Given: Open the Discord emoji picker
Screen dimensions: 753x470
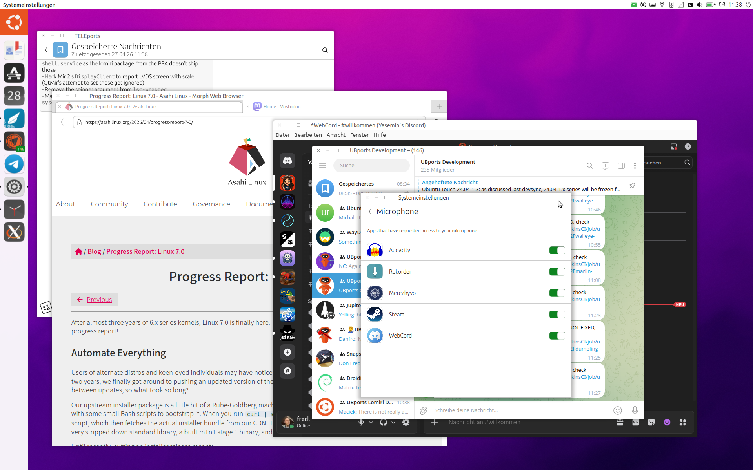Looking at the screenshot, I should tap(667, 422).
